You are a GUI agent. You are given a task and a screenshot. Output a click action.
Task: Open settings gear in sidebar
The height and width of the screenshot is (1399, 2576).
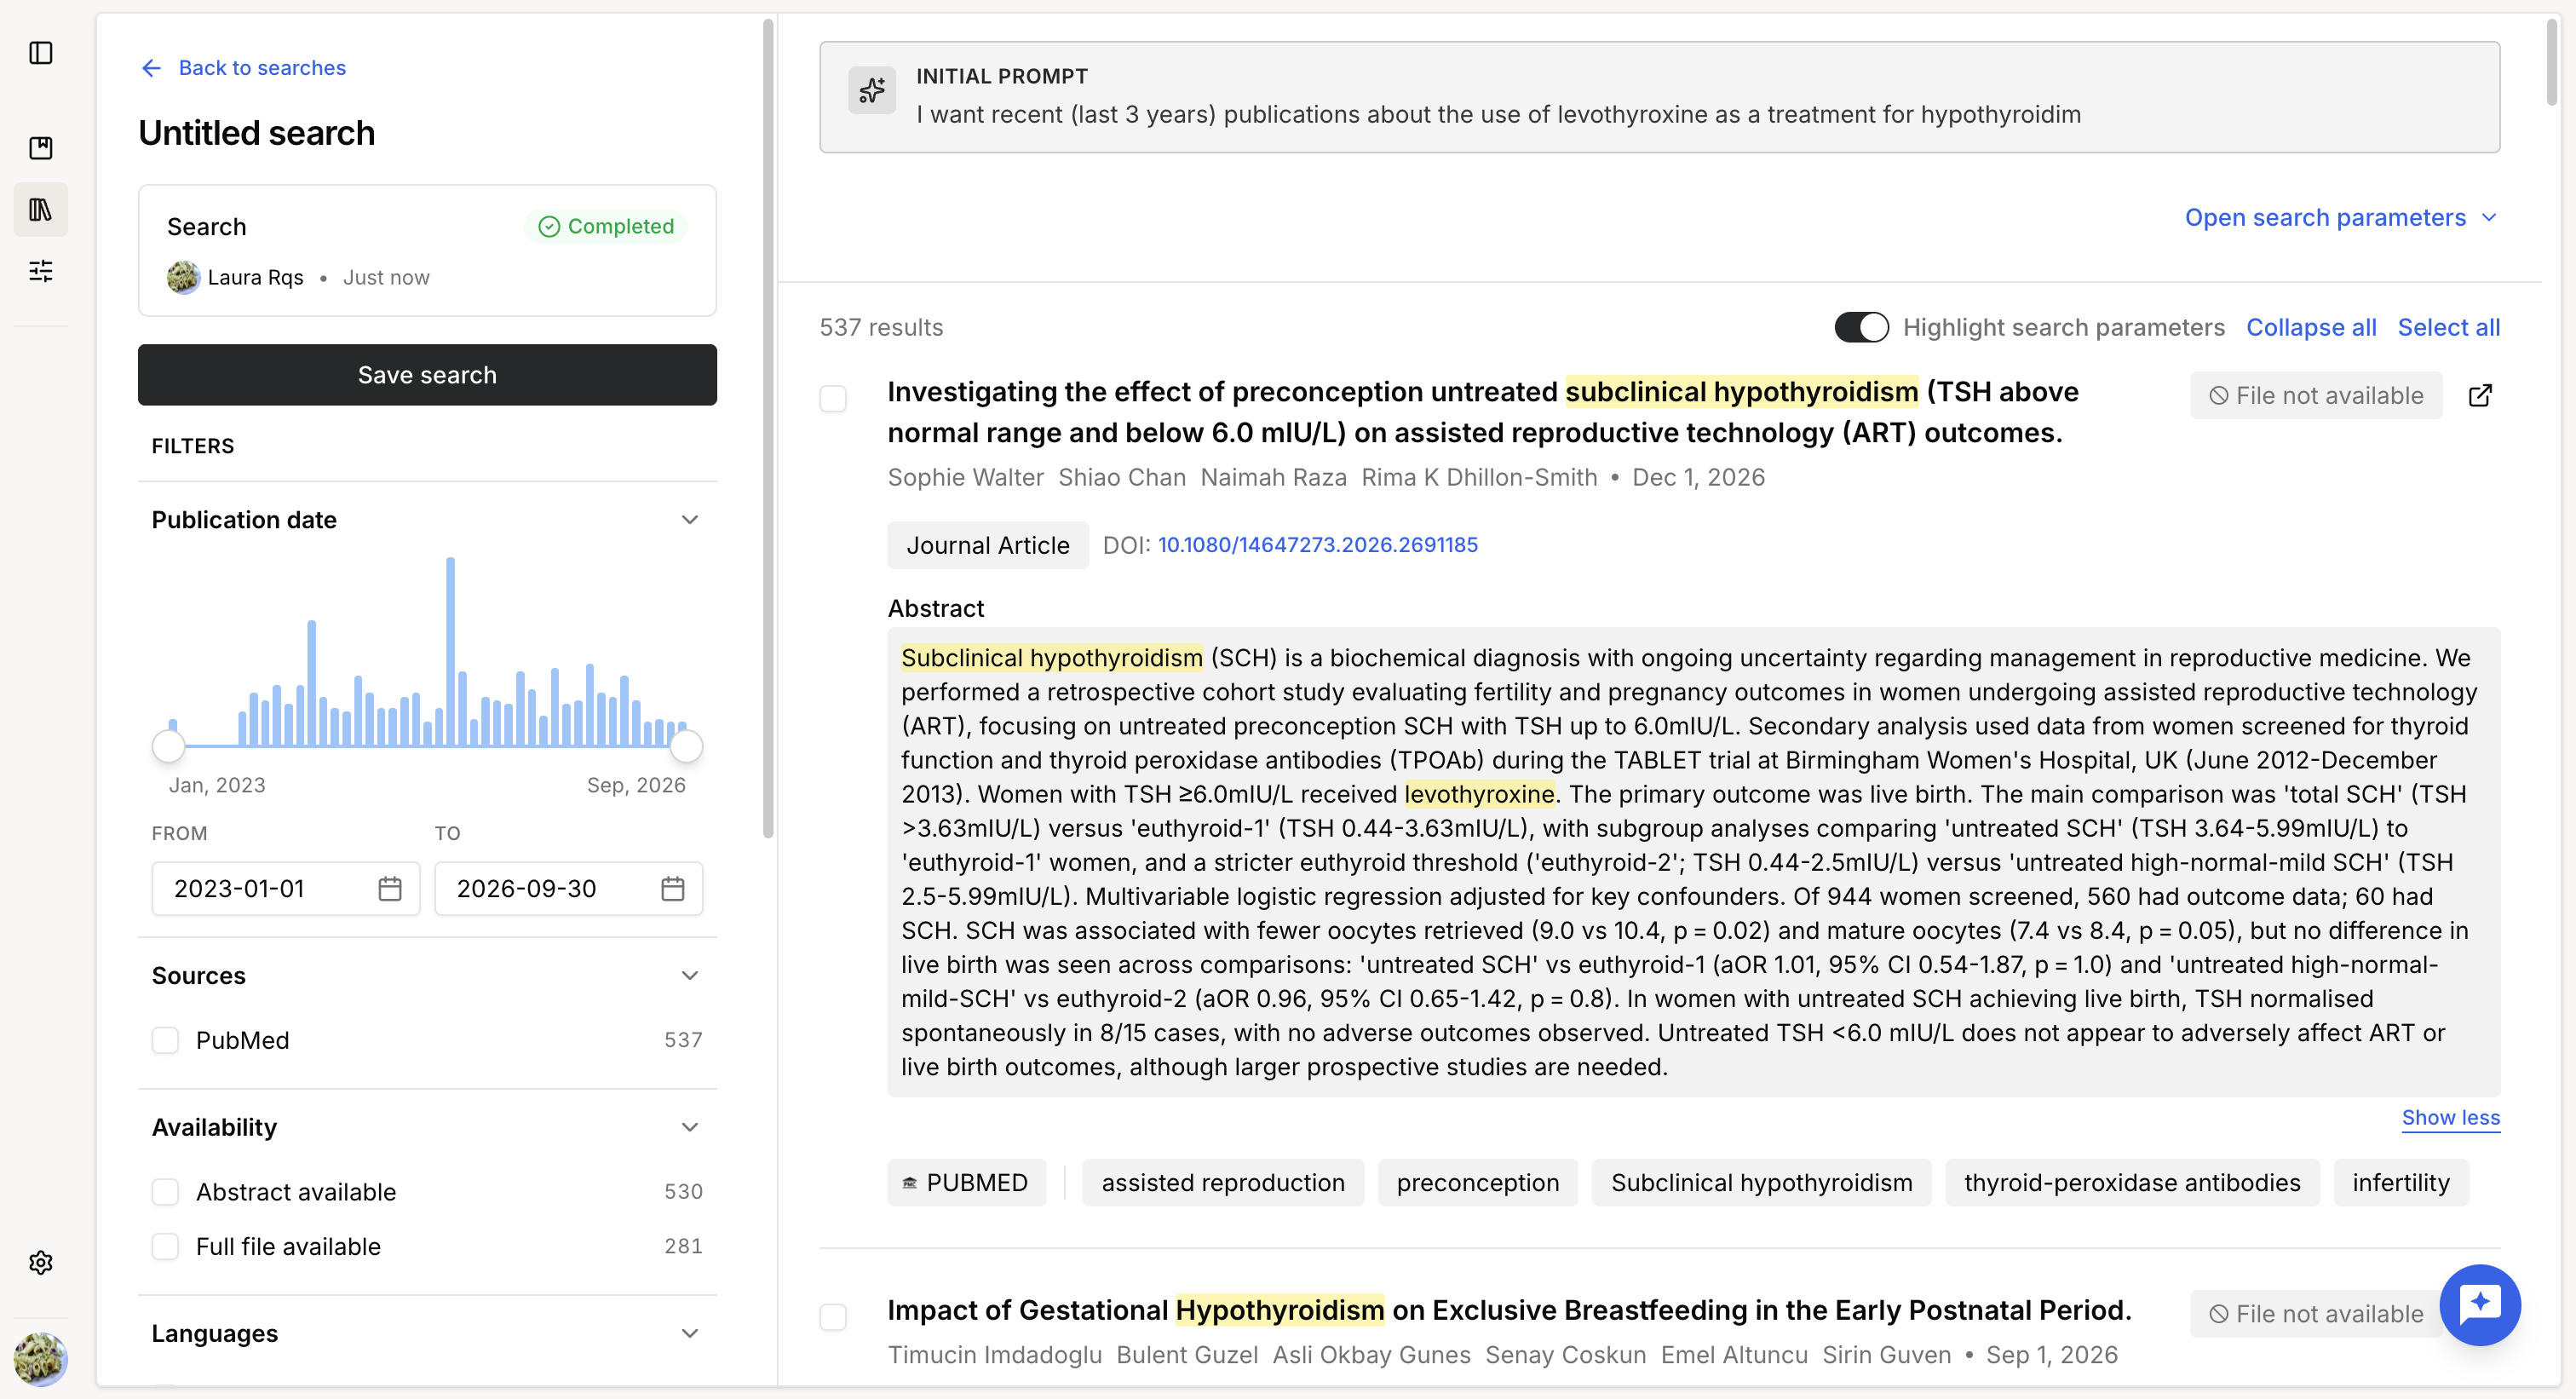click(41, 1262)
